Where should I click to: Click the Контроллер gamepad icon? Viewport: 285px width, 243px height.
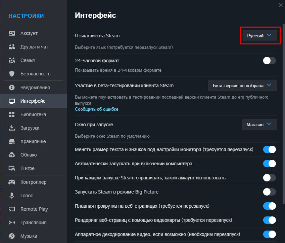pyautogui.click(x=12, y=182)
